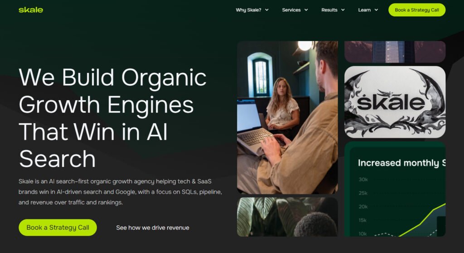
Task: Select the Results menu label
Action: [x=329, y=10]
